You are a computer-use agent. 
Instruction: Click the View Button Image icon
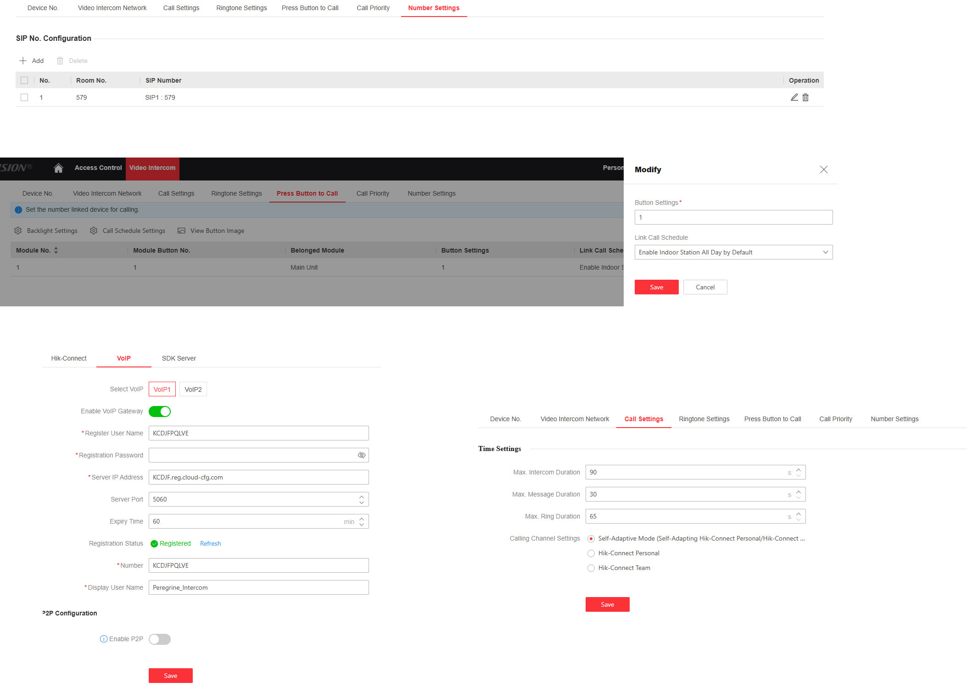182,231
